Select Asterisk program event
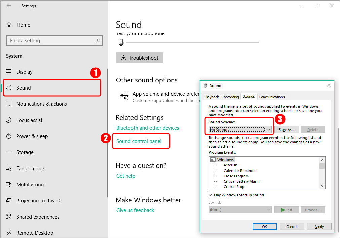This screenshot has height=238, width=340. (230, 165)
